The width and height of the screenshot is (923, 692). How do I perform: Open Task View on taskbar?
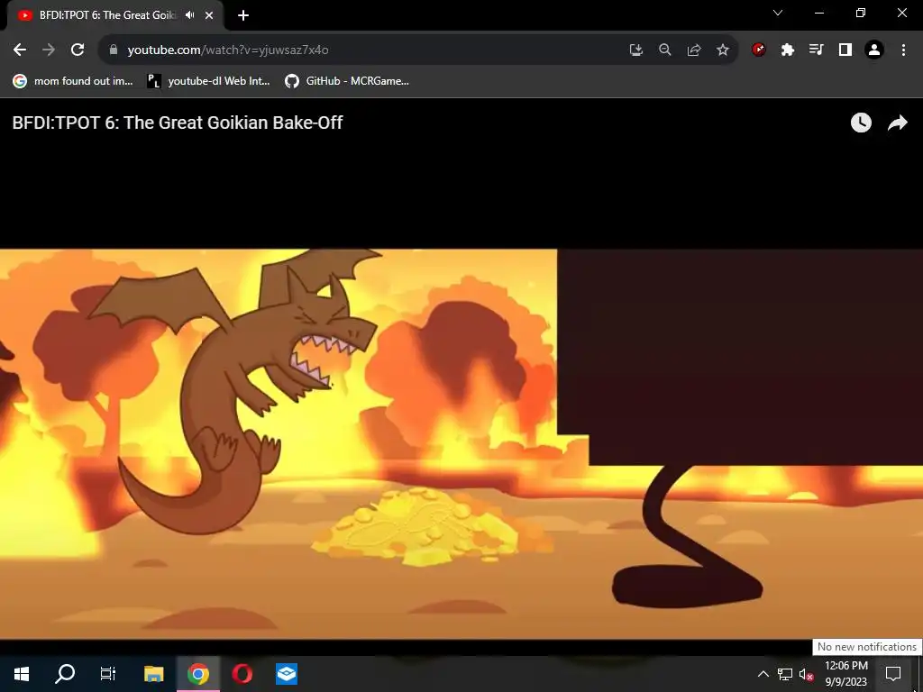(x=108, y=674)
